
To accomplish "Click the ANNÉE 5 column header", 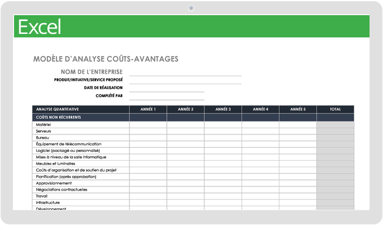I will (297, 109).
